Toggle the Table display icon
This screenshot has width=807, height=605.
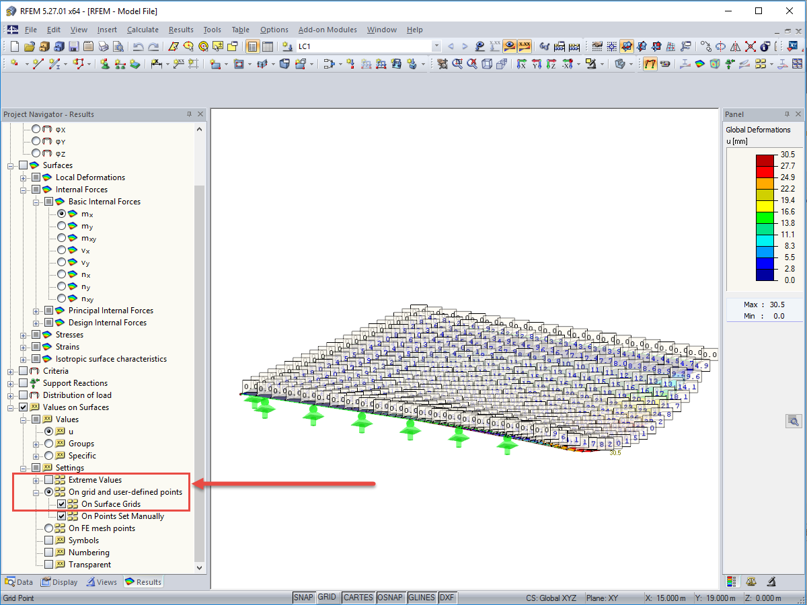pos(268,46)
